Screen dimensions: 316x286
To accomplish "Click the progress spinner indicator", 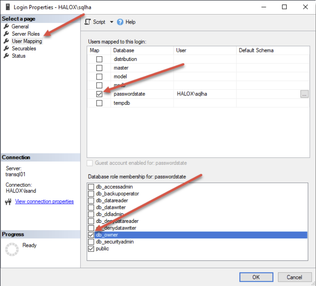I will pos(12,250).
